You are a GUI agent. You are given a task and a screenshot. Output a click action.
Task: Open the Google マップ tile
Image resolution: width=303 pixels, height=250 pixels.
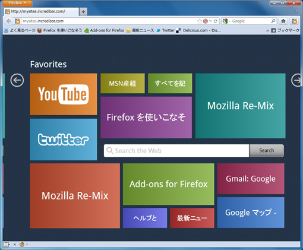tap(251, 213)
